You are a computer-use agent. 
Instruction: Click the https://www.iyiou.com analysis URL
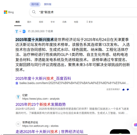click(x=41, y=99)
